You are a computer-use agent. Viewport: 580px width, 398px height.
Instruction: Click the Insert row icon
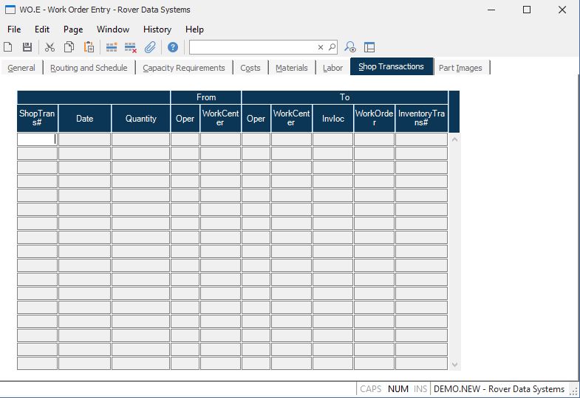[x=112, y=47]
